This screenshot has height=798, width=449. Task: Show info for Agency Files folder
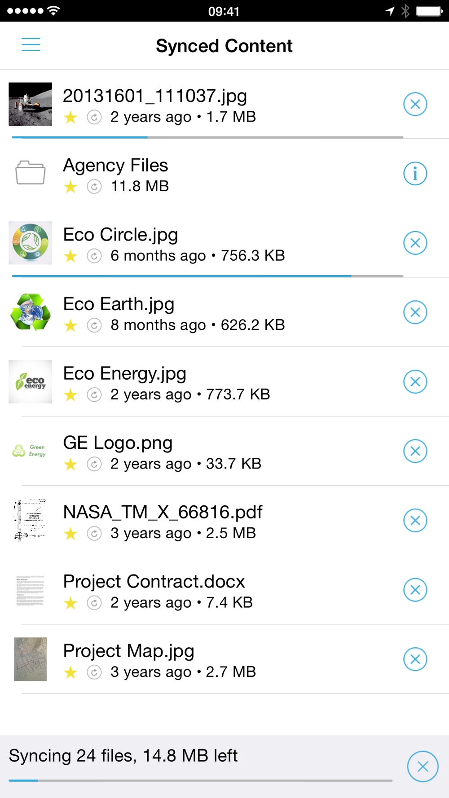415,174
